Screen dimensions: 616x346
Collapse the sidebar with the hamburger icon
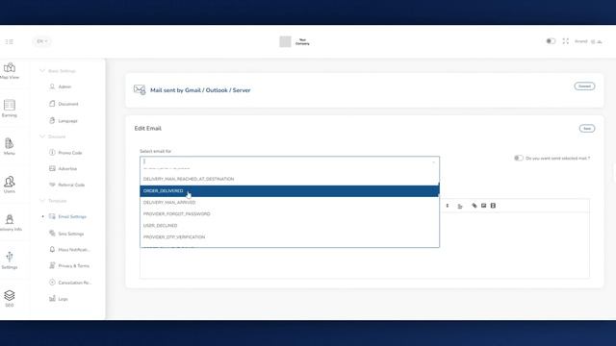click(10, 41)
